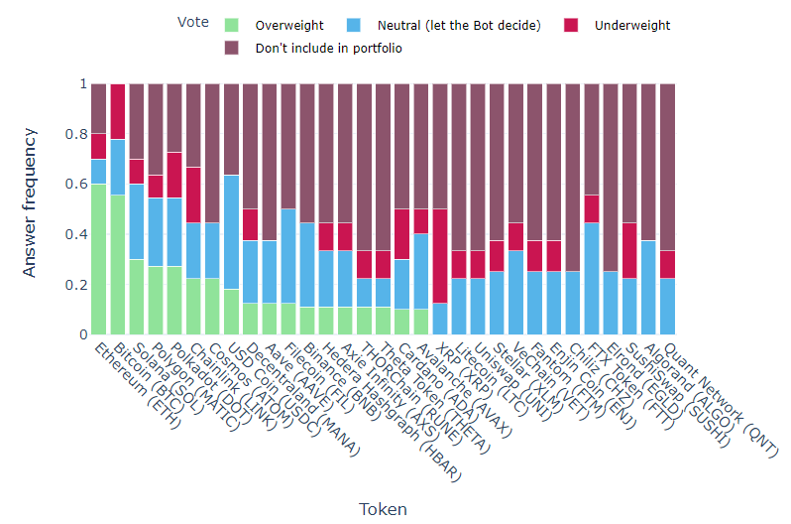This screenshot has width=791, height=524.
Task: Click the red Underweight segment of Bitcoin bar
Action: click(x=117, y=111)
